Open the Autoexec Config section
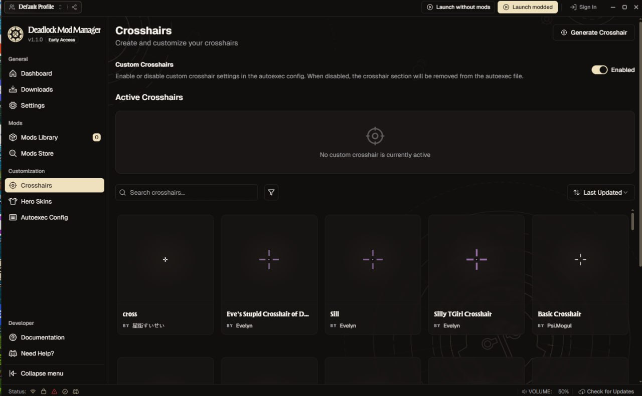Viewport: 642px width, 396px height. 55,218
